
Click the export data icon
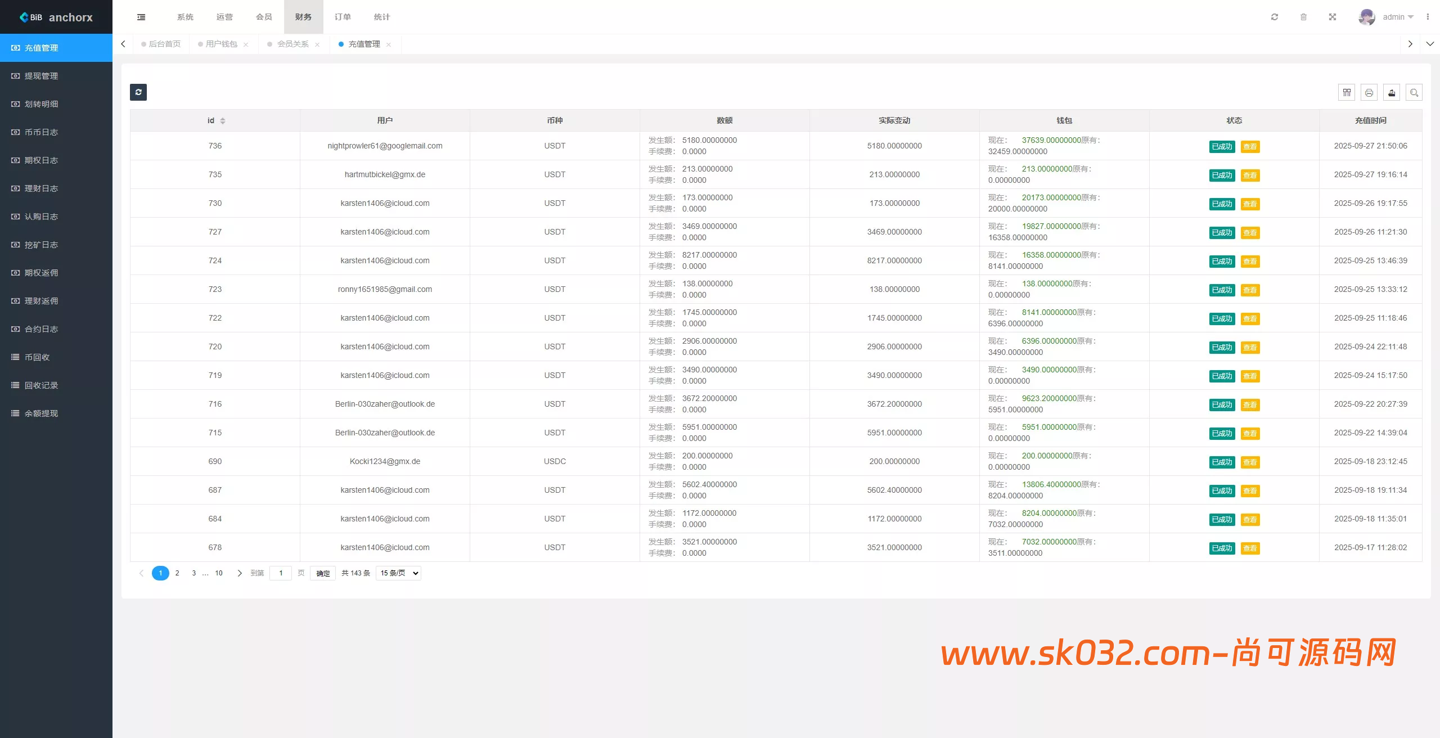[x=1392, y=93]
